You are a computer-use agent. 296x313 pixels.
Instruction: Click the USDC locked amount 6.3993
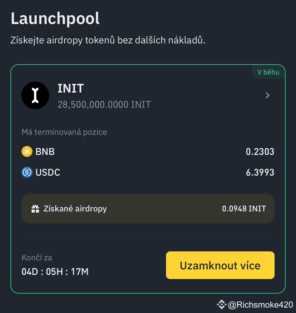[260, 173]
